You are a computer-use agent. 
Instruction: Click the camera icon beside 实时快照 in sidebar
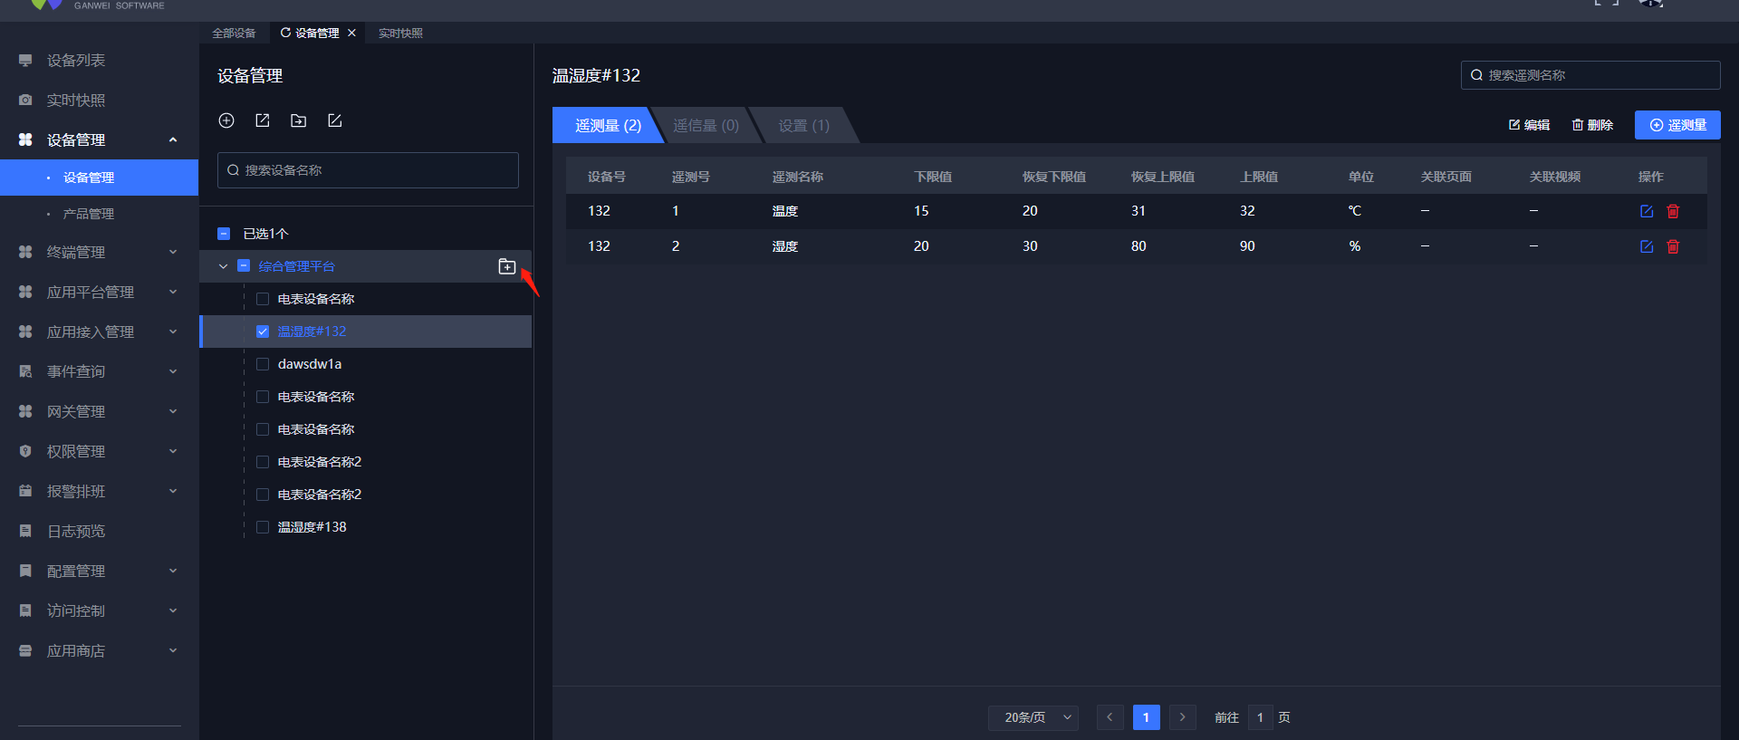click(x=25, y=101)
